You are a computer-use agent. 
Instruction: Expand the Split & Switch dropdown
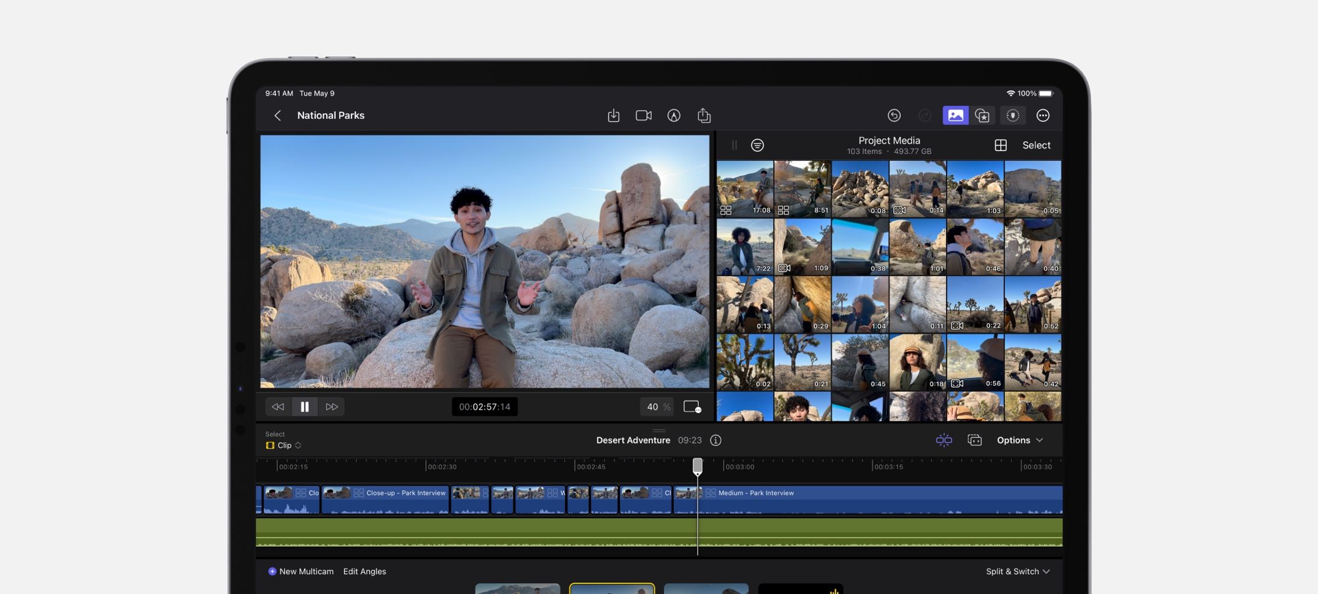tap(1018, 572)
